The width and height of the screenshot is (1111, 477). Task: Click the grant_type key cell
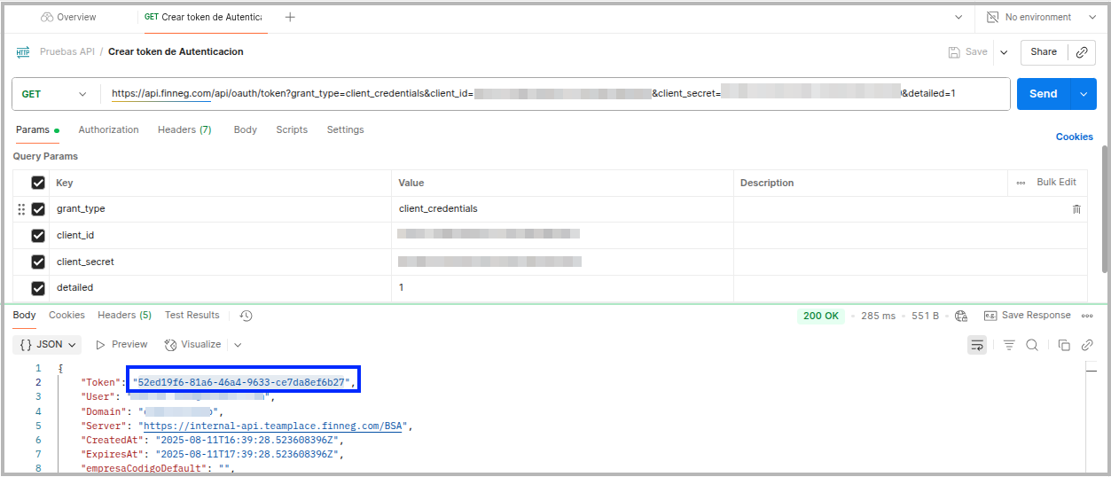[221, 209]
